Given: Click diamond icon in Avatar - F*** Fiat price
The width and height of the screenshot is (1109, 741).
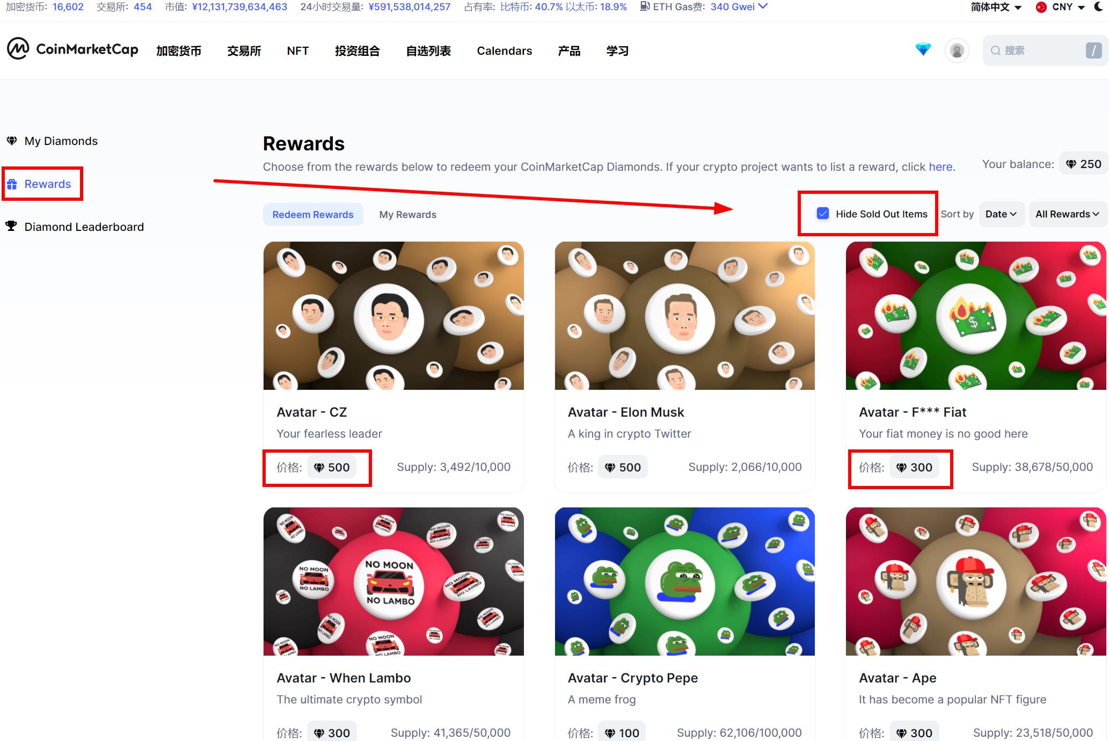Looking at the screenshot, I should (x=901, y=468).
